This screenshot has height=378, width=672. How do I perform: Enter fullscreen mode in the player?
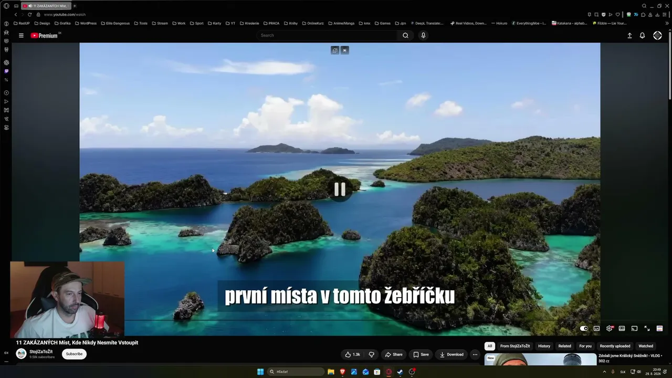pos(647,329)
